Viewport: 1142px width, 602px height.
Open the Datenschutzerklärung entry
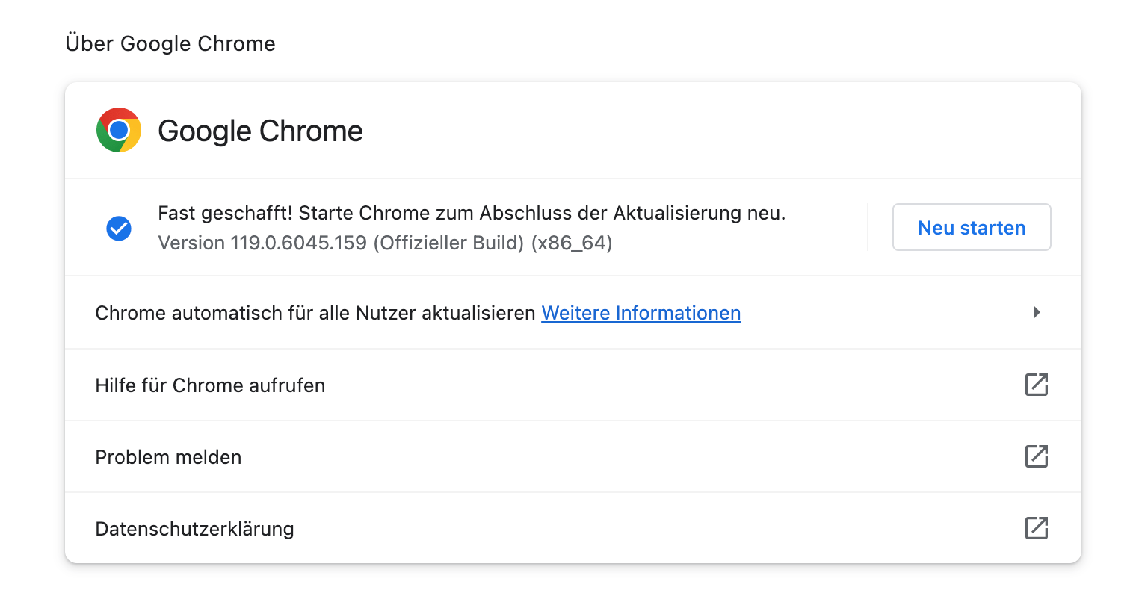[194, 528]
